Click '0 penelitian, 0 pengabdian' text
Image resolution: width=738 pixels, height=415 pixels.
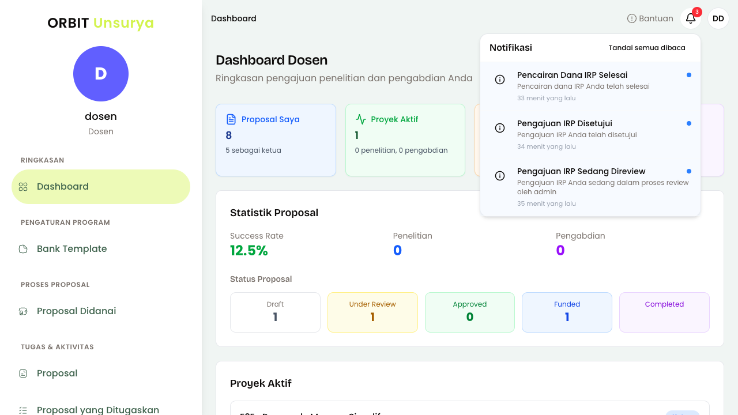(x=401, y=150)
